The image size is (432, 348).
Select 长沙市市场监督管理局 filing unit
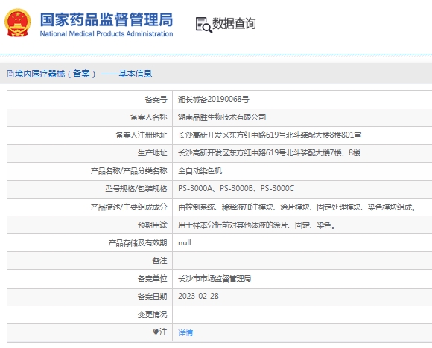click(215, 279)
